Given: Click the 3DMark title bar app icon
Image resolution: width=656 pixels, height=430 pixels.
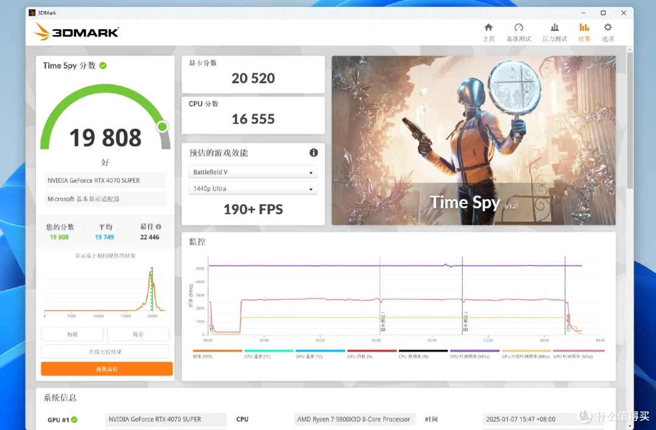Looking at the screenshot, I should (32, 13).
